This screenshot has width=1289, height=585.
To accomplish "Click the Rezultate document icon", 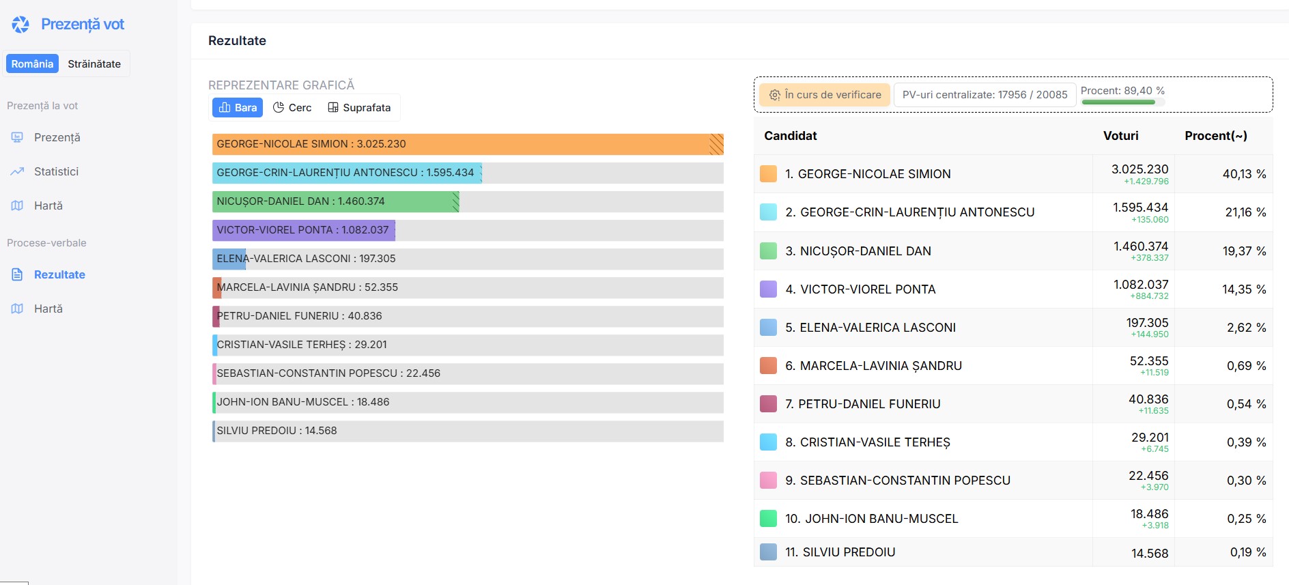I will (x=17, y=274).
